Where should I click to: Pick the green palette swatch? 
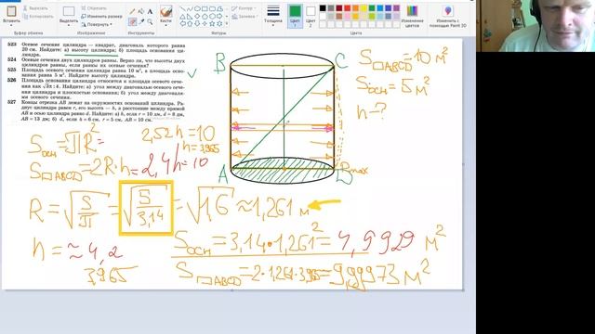[x=372, y=8]
